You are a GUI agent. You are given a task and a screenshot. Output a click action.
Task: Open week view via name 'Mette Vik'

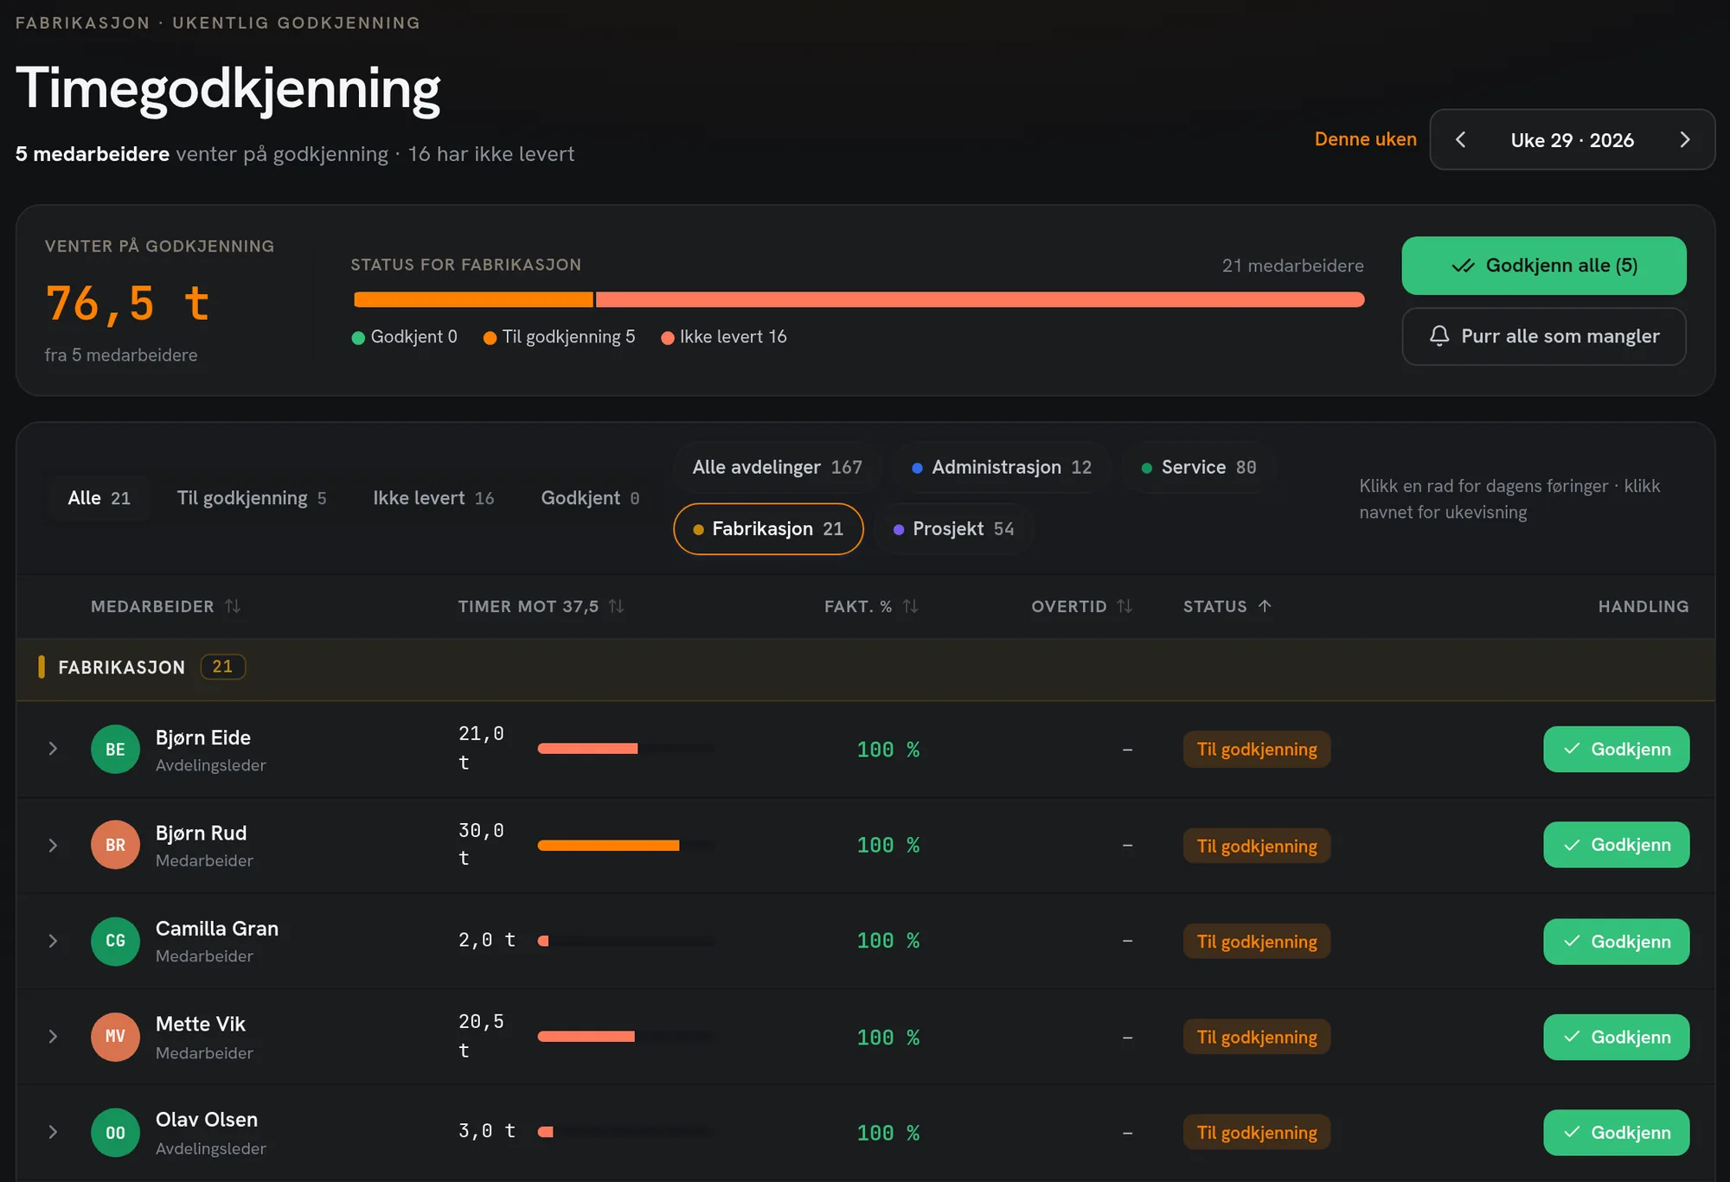201,1025
